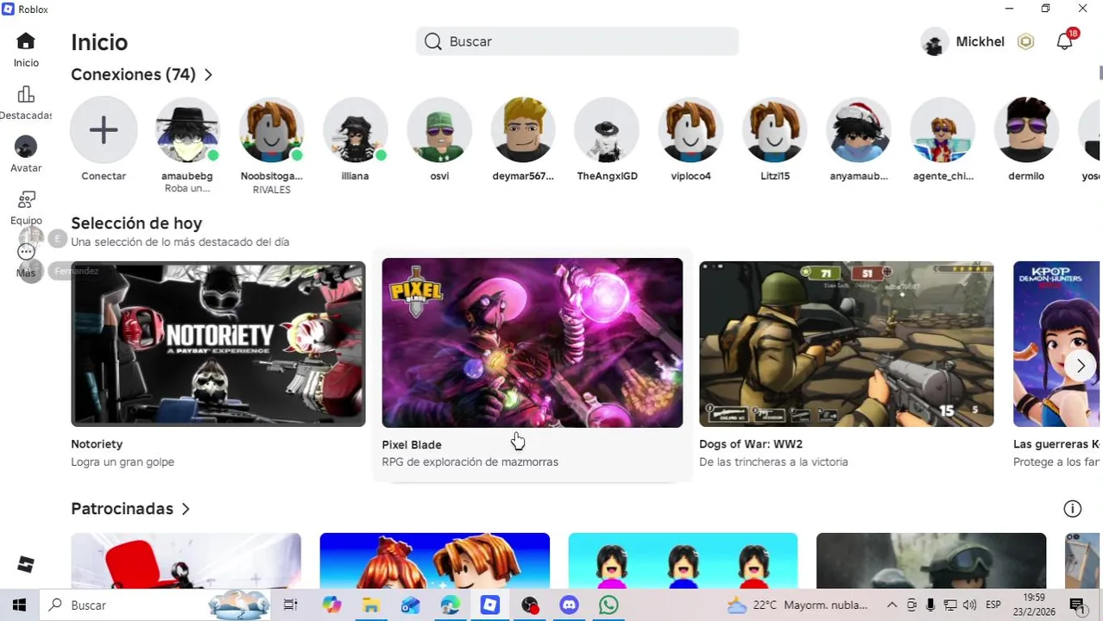Open the Inicio home sidebar item

[26, 50]
